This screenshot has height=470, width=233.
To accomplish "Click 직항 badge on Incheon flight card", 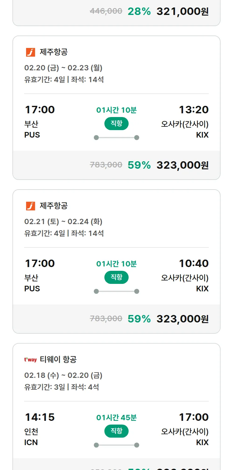I will 116,431.
